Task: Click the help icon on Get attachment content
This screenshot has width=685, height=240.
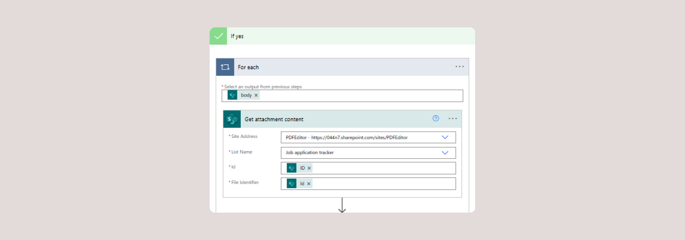Action: click(x=436, y=118)
